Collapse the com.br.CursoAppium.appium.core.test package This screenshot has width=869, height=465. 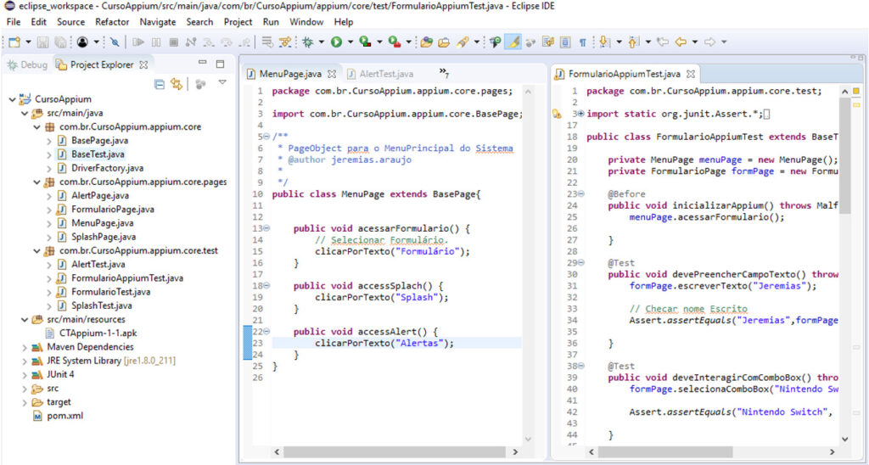click(x=36, y=251)
